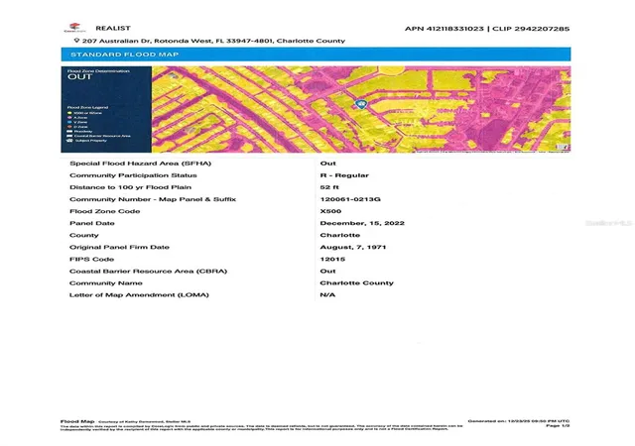
Task: Click the Special Flood Hazard Area (SFHA) label
Action: tap(140, 164)
